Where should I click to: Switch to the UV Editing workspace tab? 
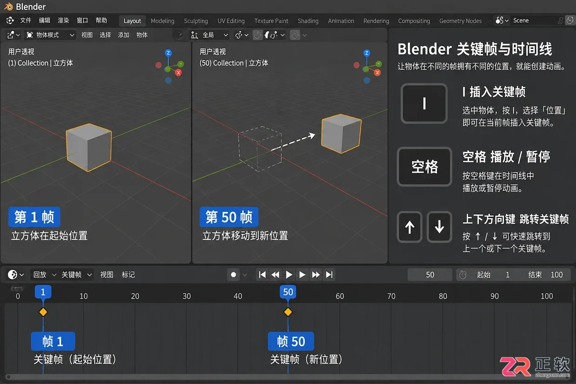(x=231, y=21)
